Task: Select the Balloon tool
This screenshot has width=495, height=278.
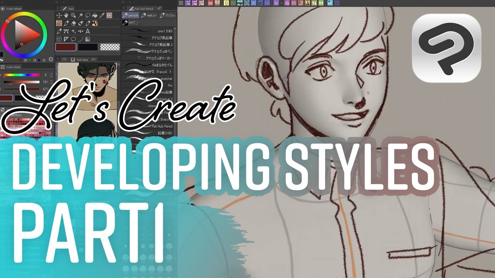Action: pyautogui.click(x=73, y=39)
